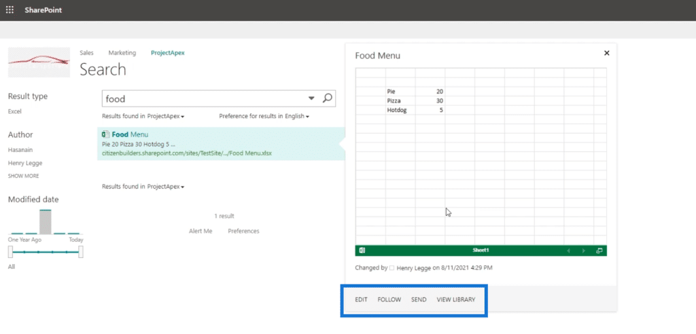Click the Excel icon in preview footer
This screenshot has width=696, height=334.
362,250
